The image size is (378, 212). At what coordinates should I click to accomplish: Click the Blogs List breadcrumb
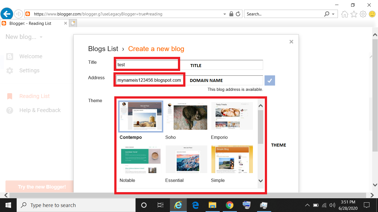pos(103,49)
